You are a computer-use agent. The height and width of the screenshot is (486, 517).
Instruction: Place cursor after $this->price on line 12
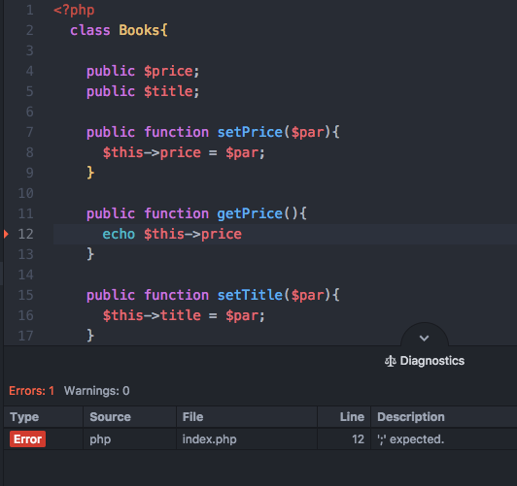243,234
